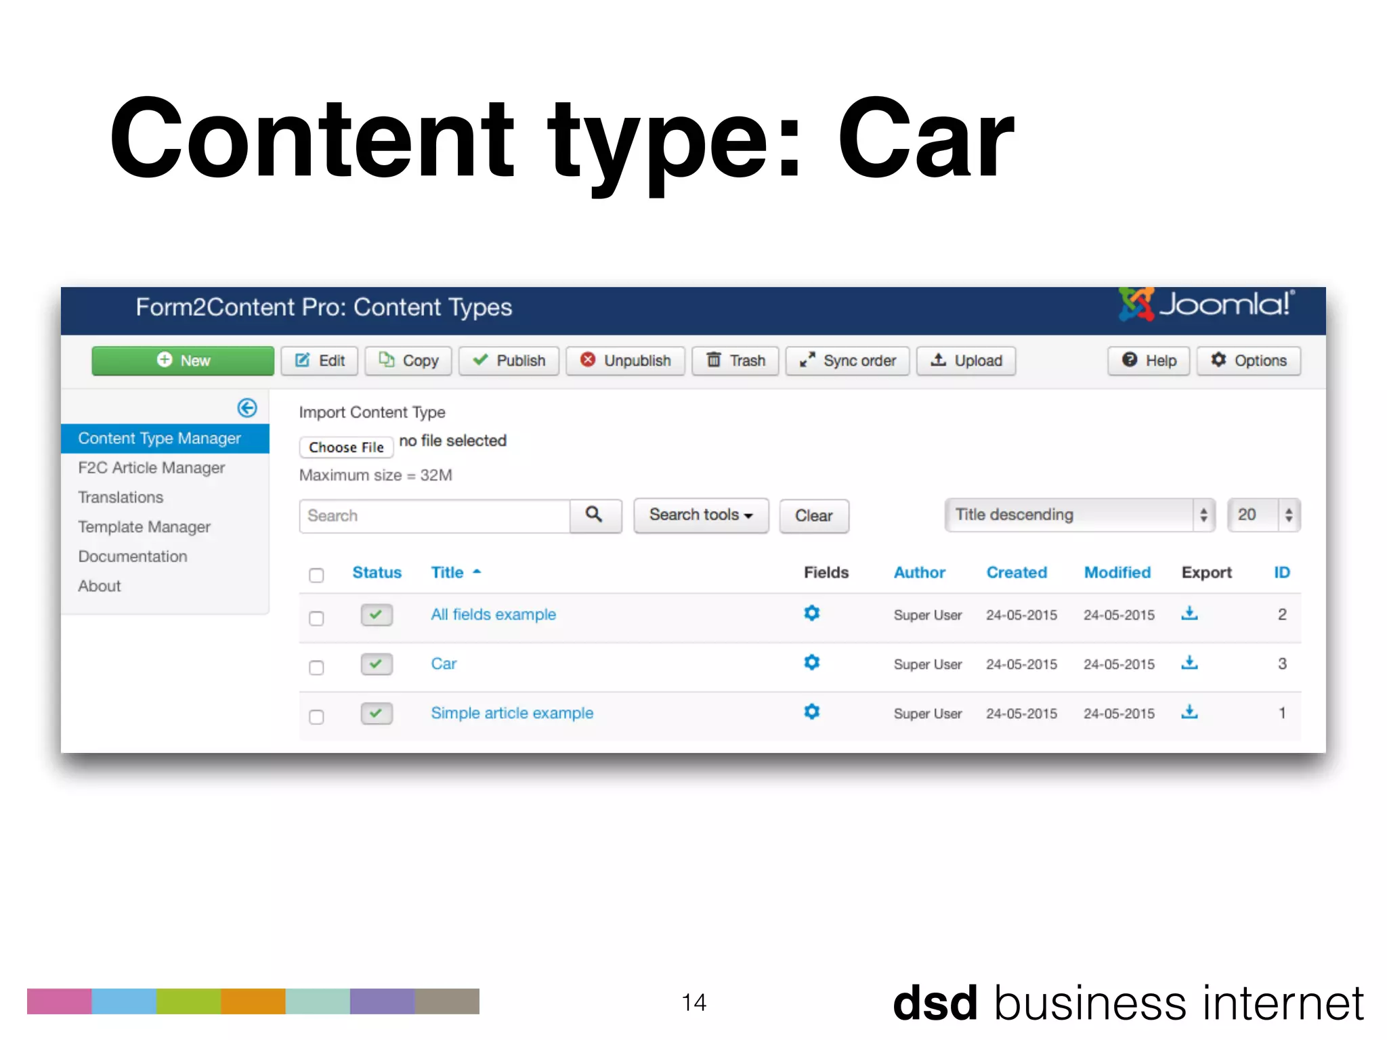Click fields gear icon for All fields example

click(x=812, y=613)
